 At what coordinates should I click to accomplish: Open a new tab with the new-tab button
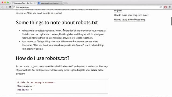point(66,3)
